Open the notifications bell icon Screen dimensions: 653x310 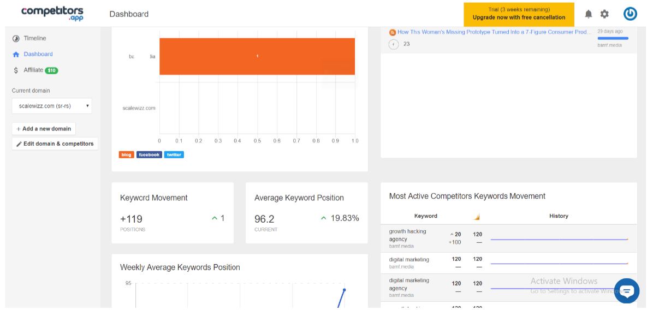pyautogui.click(x=588, y=14)
